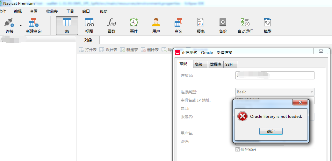Open Model (模型) section

click(x=268, y=25)
